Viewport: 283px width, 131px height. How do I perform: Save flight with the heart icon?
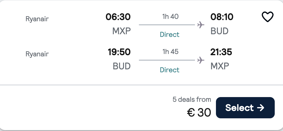[x=268, y=17]
